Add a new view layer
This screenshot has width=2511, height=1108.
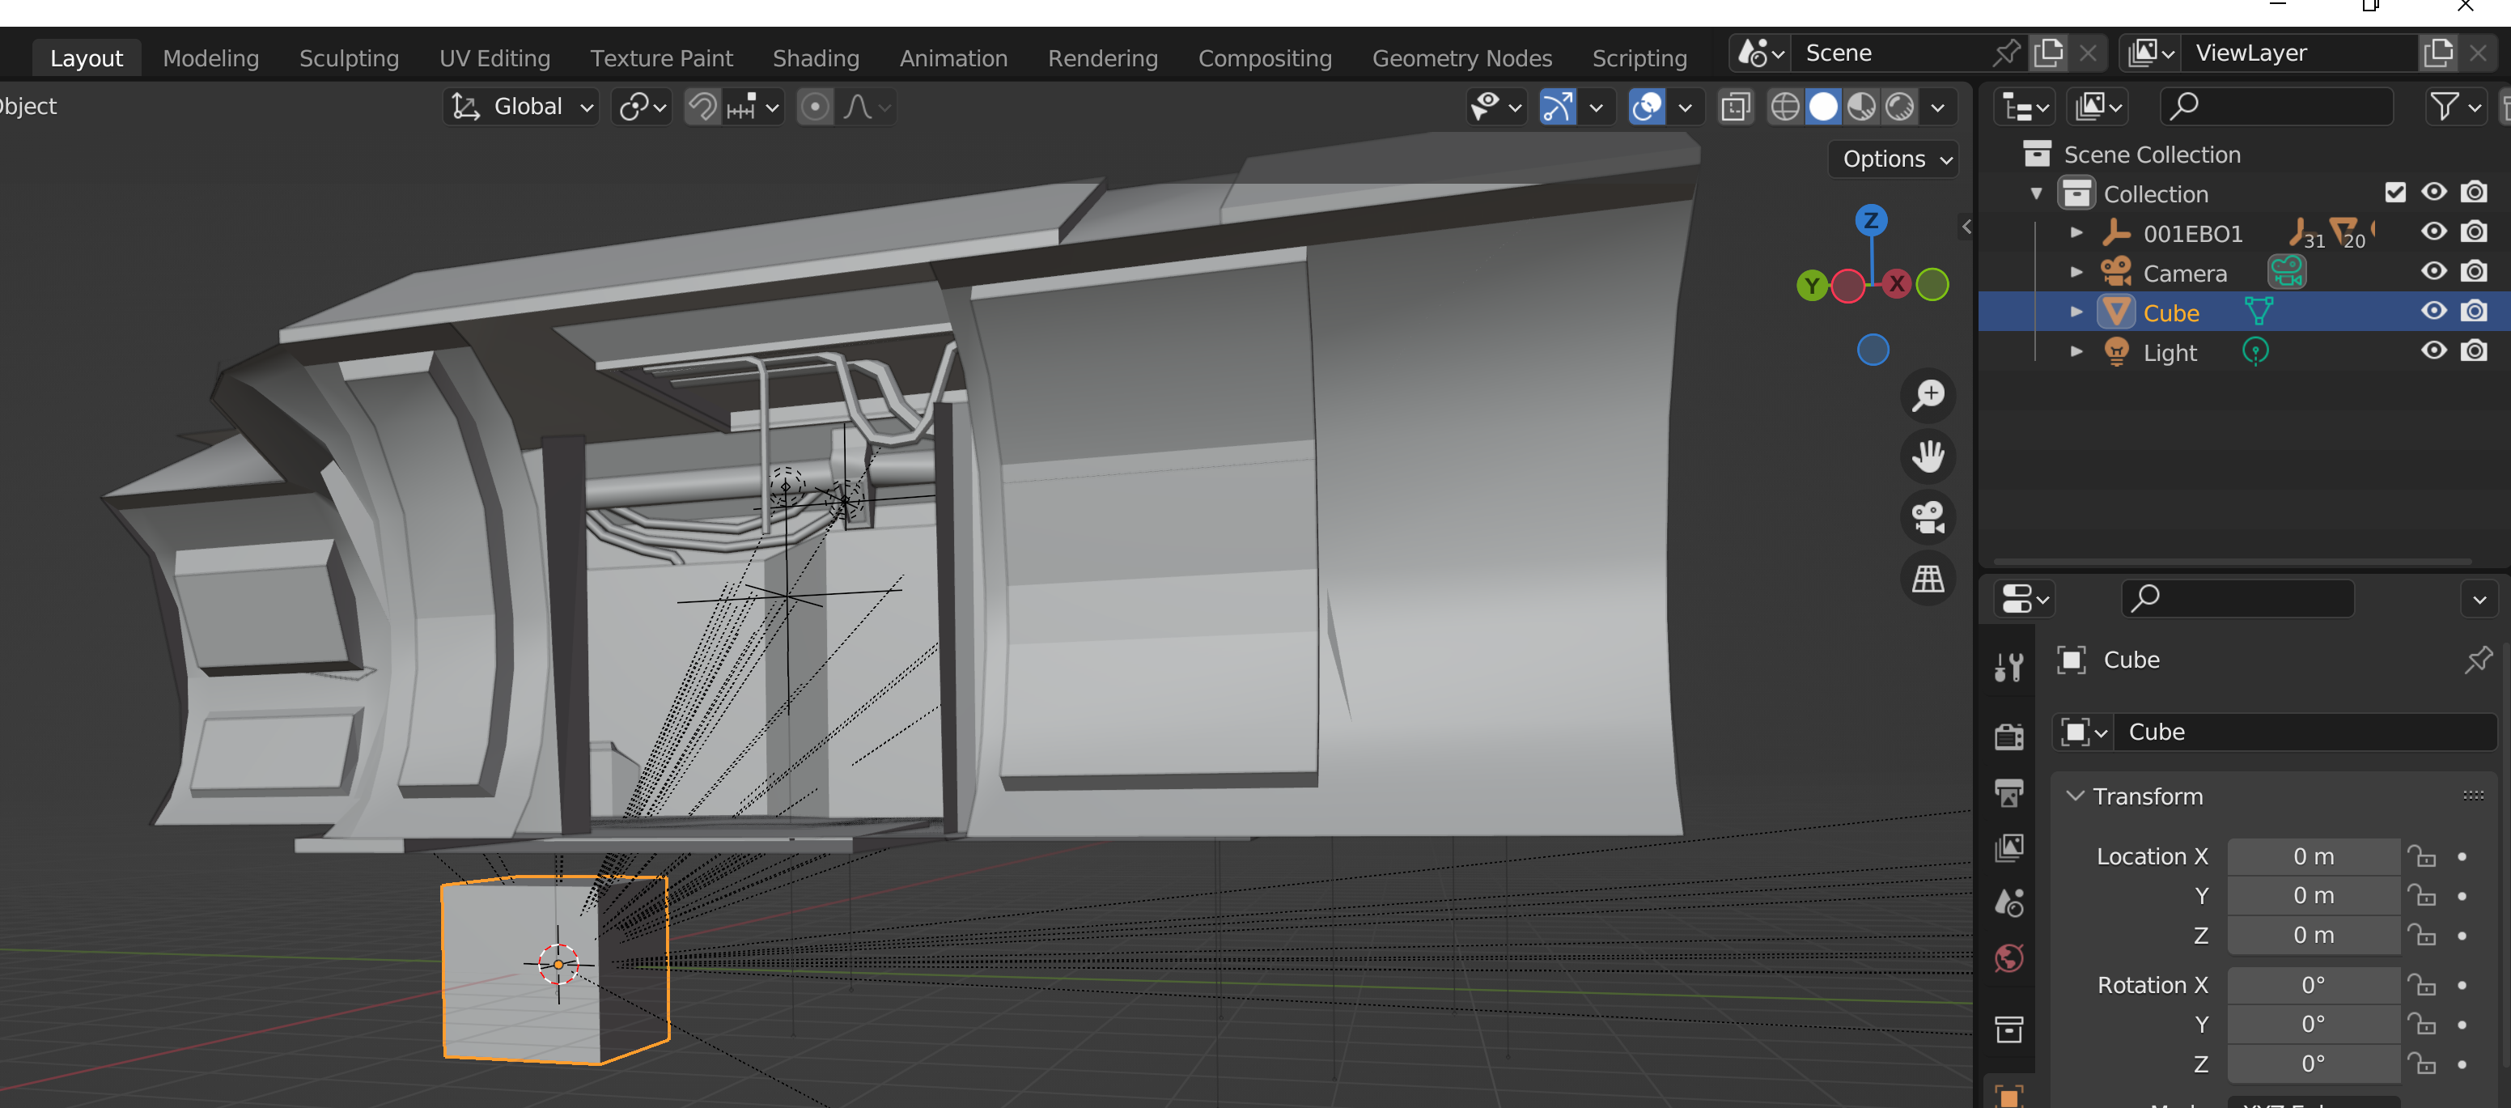coord(2438,53)
